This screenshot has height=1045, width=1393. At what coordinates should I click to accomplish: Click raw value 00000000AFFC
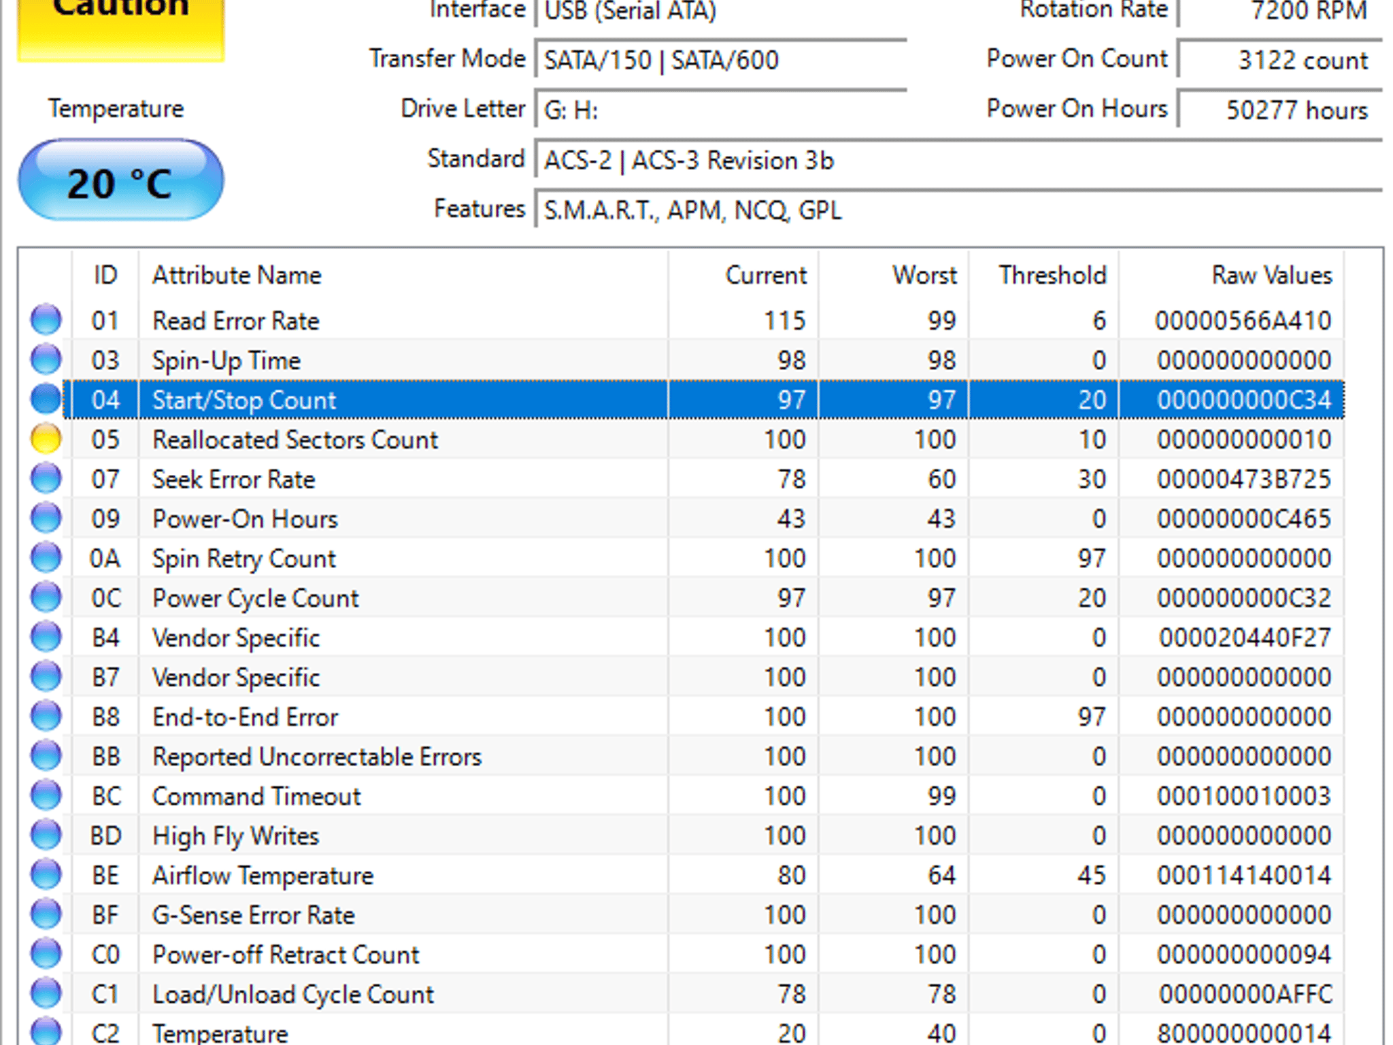(1245, 994)
